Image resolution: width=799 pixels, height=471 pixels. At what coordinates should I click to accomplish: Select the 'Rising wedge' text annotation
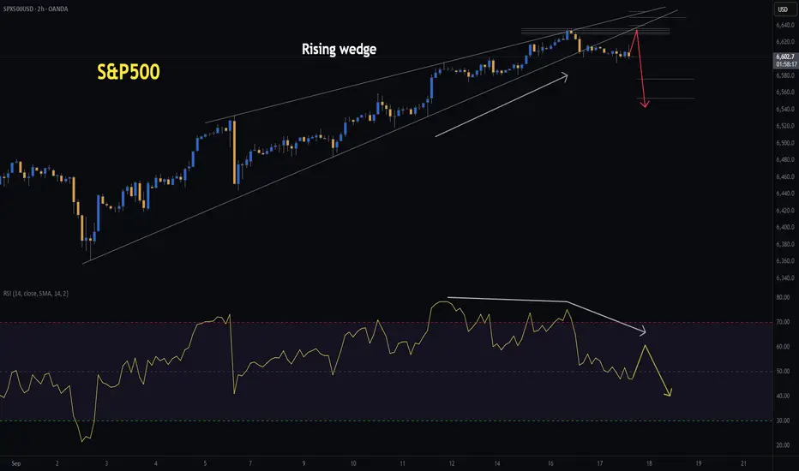pos(339,50)
